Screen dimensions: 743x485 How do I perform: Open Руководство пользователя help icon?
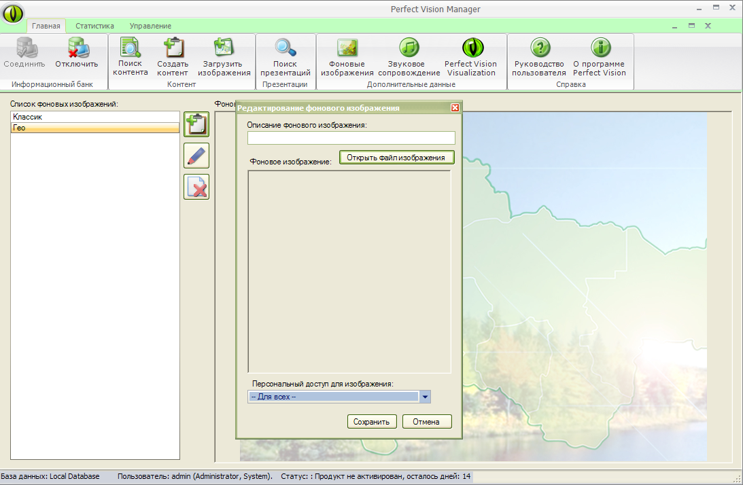[540, 48]
